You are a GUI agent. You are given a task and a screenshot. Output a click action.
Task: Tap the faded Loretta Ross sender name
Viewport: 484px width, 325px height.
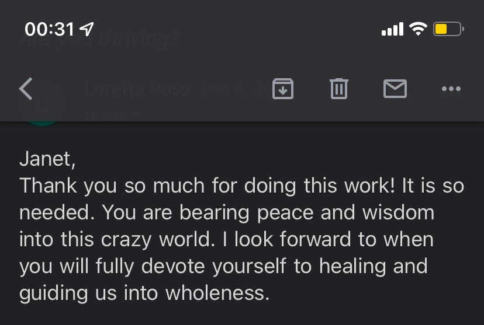[x=136, y=89]
